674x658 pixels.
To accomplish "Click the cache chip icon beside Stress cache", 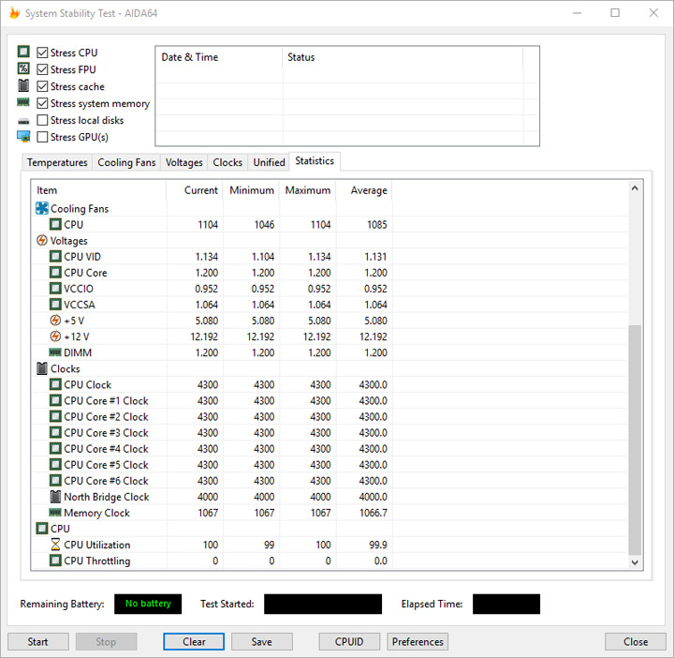I will tap(23, 85).
